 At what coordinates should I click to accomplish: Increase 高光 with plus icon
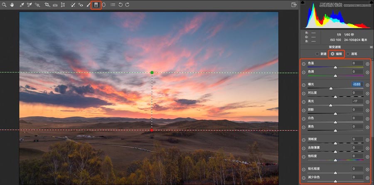coord(367,102)
